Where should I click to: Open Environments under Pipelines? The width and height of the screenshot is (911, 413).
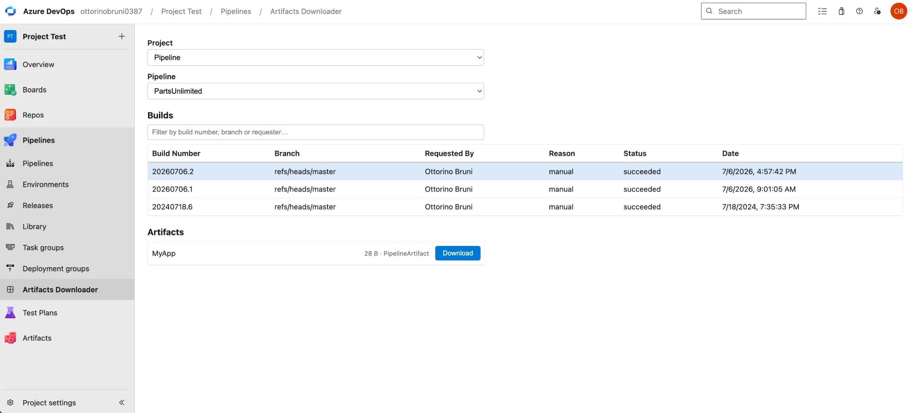tap(46, 184)
